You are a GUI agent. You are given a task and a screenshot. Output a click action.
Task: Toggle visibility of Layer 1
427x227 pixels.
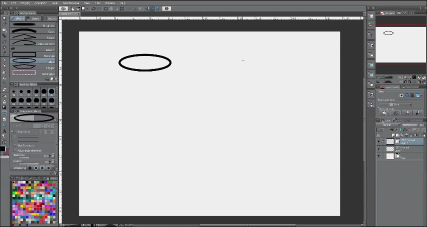[378, 149]
